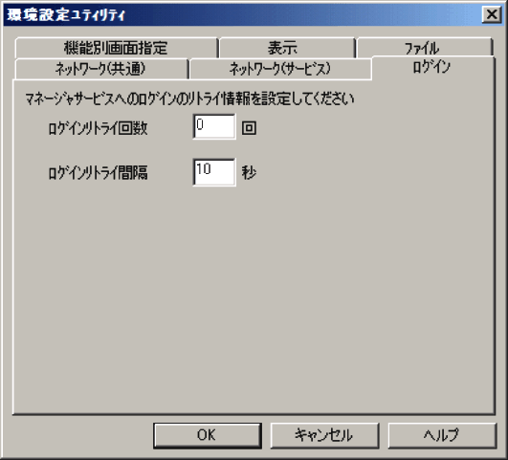Click the ログインリトライ回数 label
Viewport: 508px width, 460px height.
tap(98, 128)
